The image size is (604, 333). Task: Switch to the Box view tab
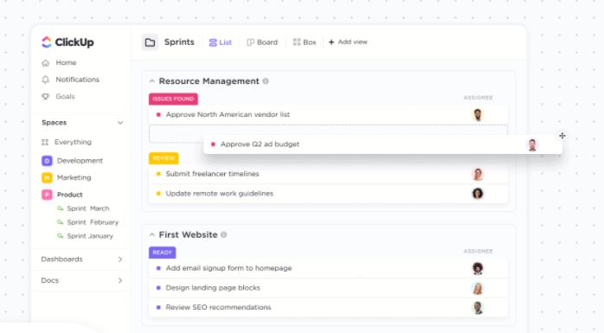point(305,42)
